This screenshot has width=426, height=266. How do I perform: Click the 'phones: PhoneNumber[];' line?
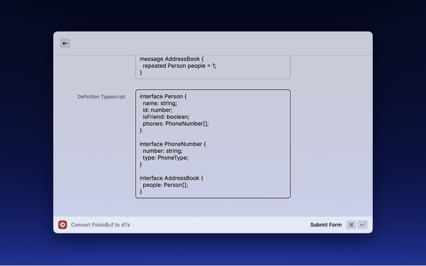(x=175, y=124)
